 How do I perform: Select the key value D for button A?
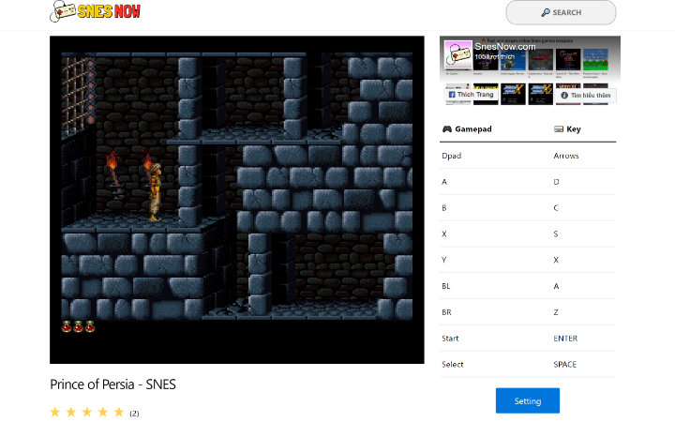(556, 182)
